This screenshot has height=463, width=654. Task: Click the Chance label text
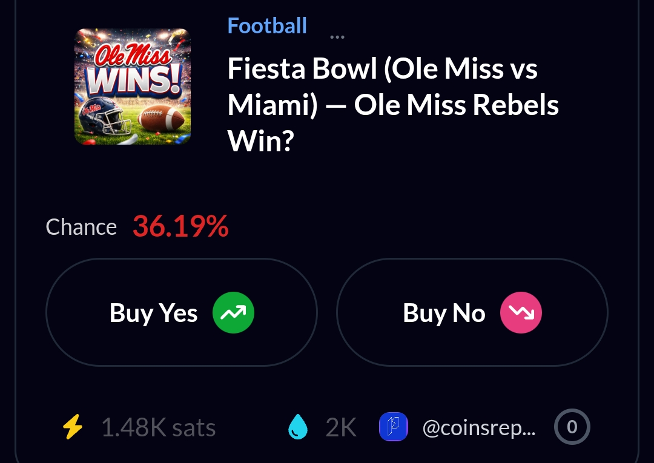coord(81,227)
